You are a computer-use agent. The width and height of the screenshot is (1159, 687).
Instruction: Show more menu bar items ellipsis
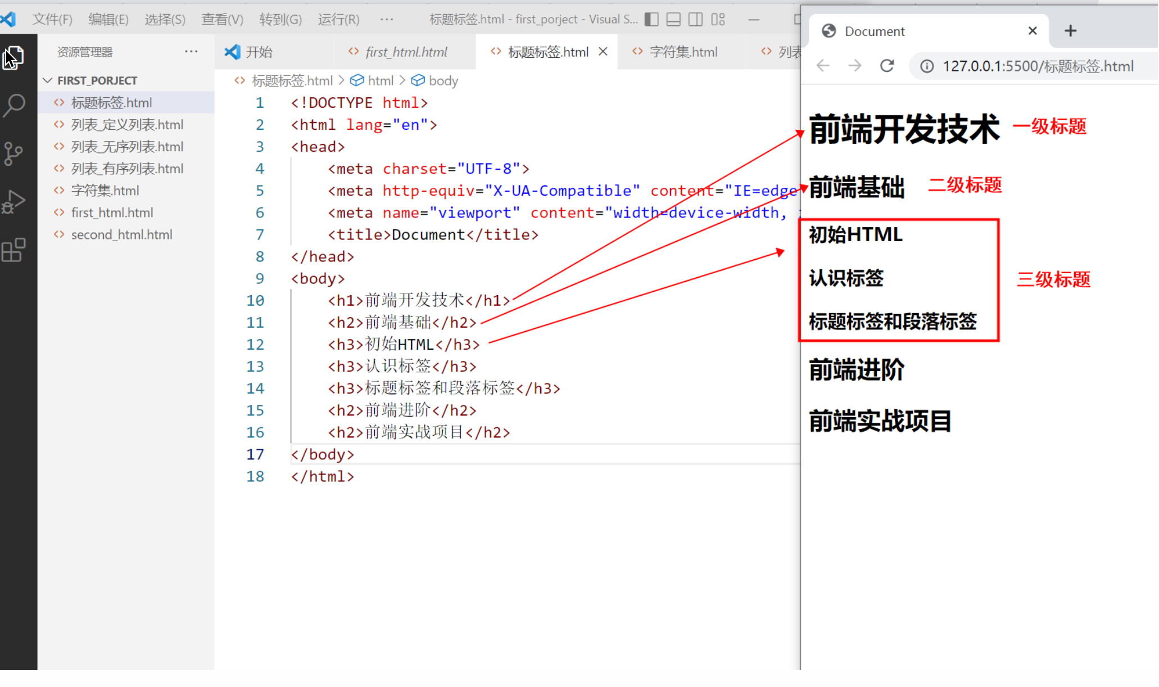(x=387, y=20)
